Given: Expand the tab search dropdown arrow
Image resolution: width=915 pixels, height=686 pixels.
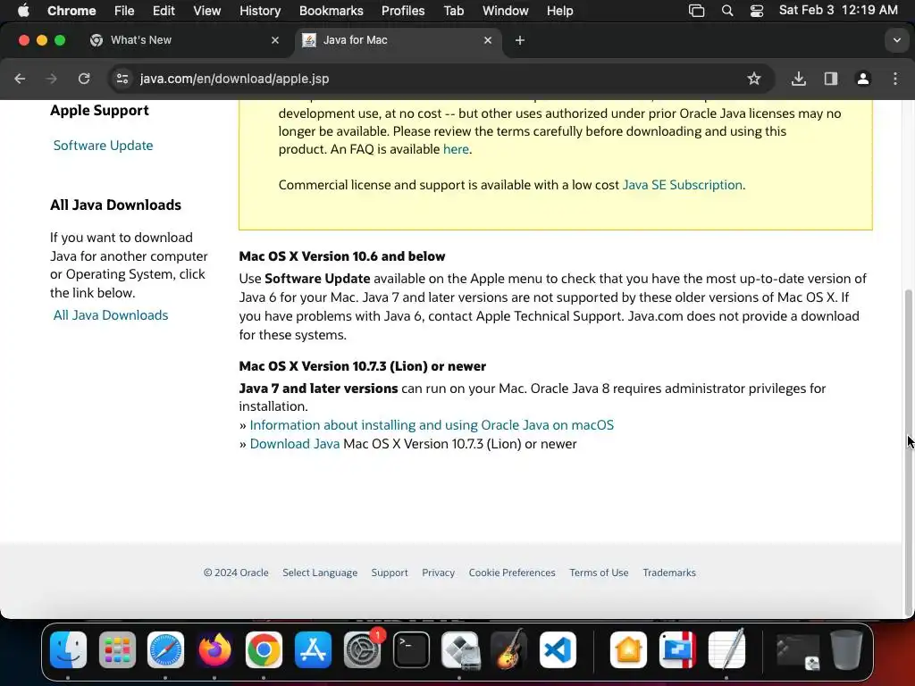Looking at the screenshot, I should [x=897, y=40].
